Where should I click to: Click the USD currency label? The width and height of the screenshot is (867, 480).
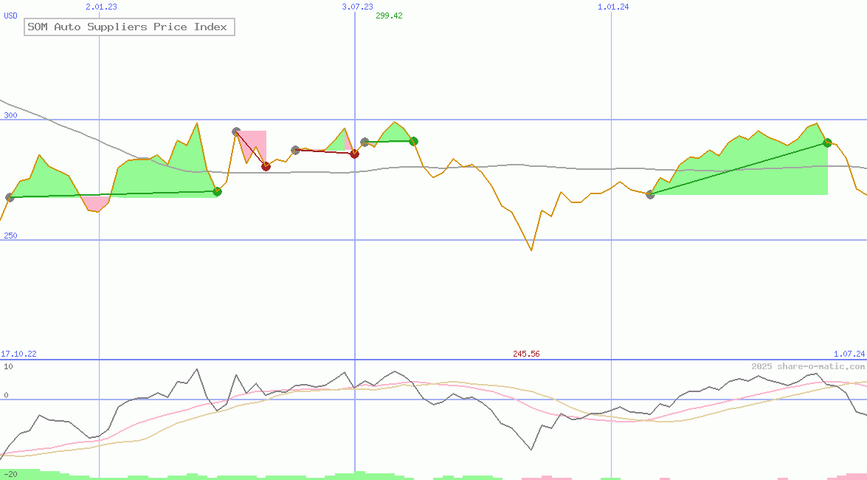(11, 16)
